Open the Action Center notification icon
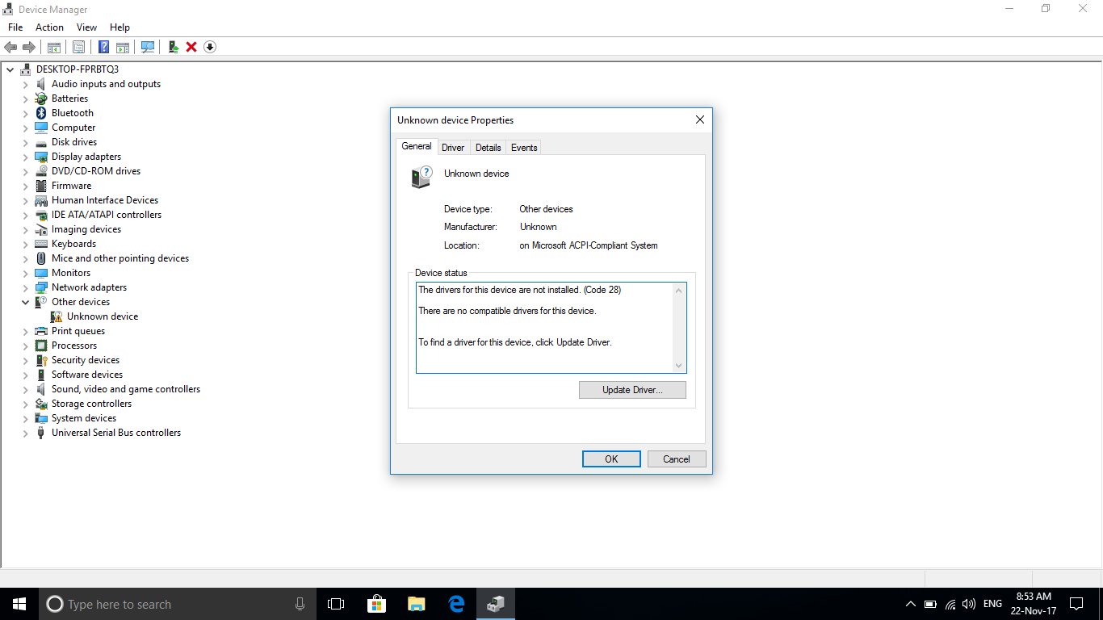Viewport: 1103px width, 620px height. coord(1076,604)
